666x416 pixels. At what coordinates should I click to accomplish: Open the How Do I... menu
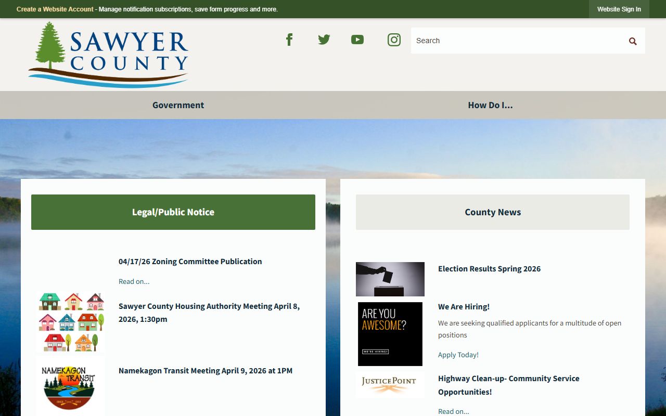[x=490, y=105]
